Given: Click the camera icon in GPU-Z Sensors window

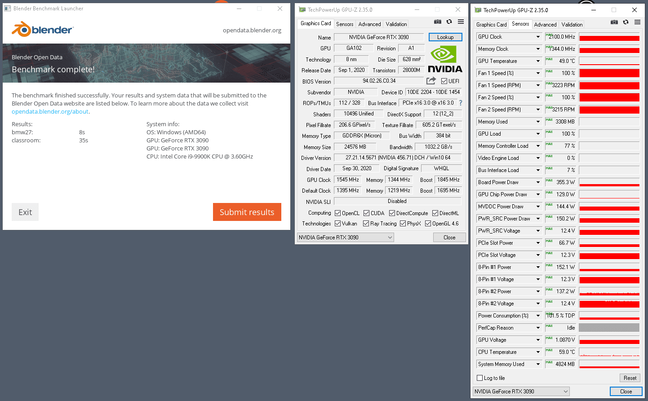Looking at the screenshot, I should [x=614, y=22].
